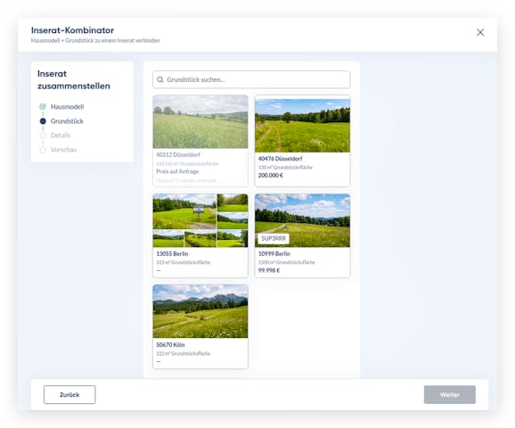Click the Weiter button
This screenshot has width=515, height=428.
(450, 394)
